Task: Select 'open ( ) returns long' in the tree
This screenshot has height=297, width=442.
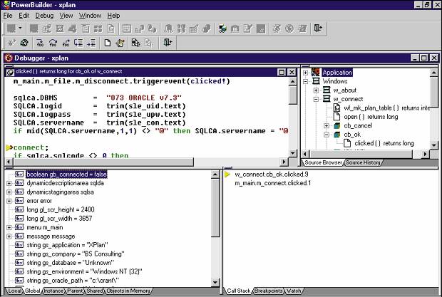Action: 371,117
